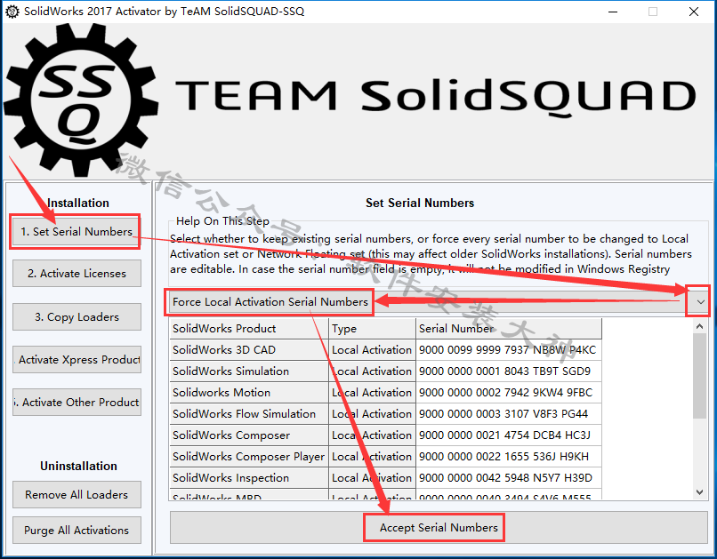The width and height of the screenshot is (717, 559).
Task: Click the serial table scrollbar thumb
Action: tap(699, 376)
